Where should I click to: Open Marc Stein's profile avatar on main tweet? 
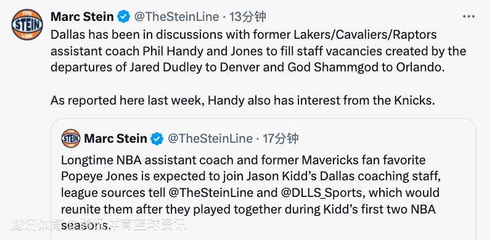pyautogui.click(x=27, y=25)
